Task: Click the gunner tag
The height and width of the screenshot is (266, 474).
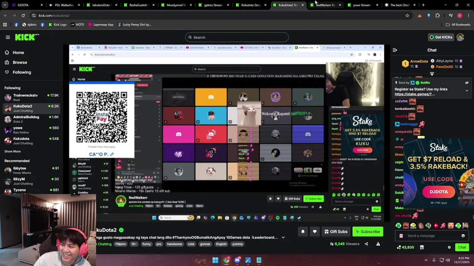Action: (205, 244)
